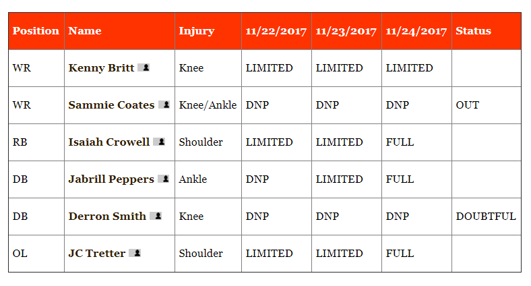531x286 pixels.
Task: Click the profile icon next to Derron Smith
Action: 156,216
